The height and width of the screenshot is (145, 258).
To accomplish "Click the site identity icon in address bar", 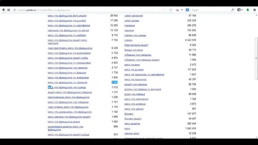I will [15, 10].
